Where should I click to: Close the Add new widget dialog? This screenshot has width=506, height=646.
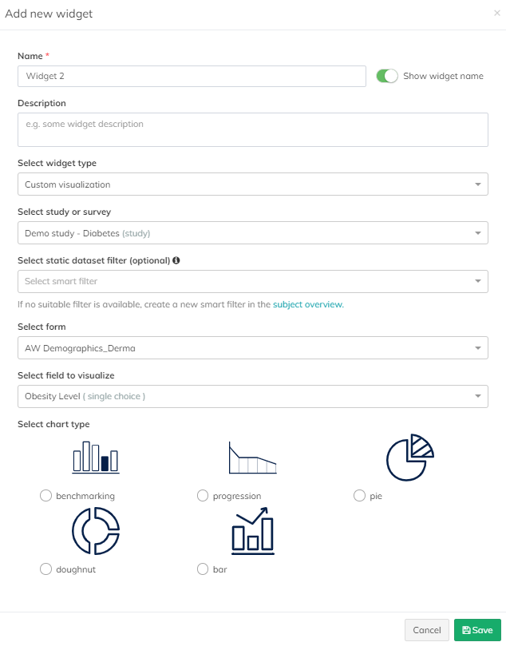coord(497,14)
